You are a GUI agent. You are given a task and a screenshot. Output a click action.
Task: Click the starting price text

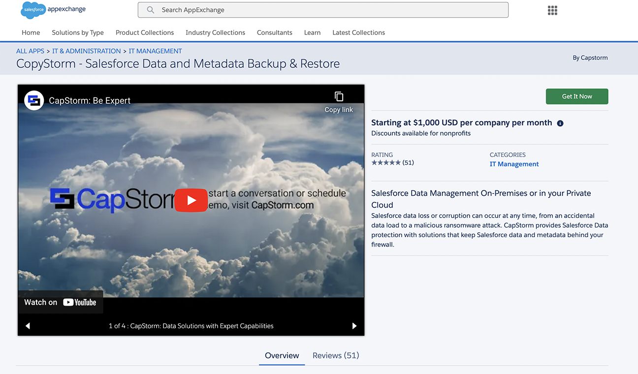[x=462, y=123]
